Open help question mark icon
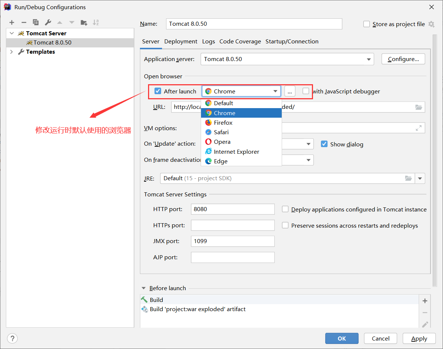The height and width of the screenshot is (349, 443). [12, 338]
